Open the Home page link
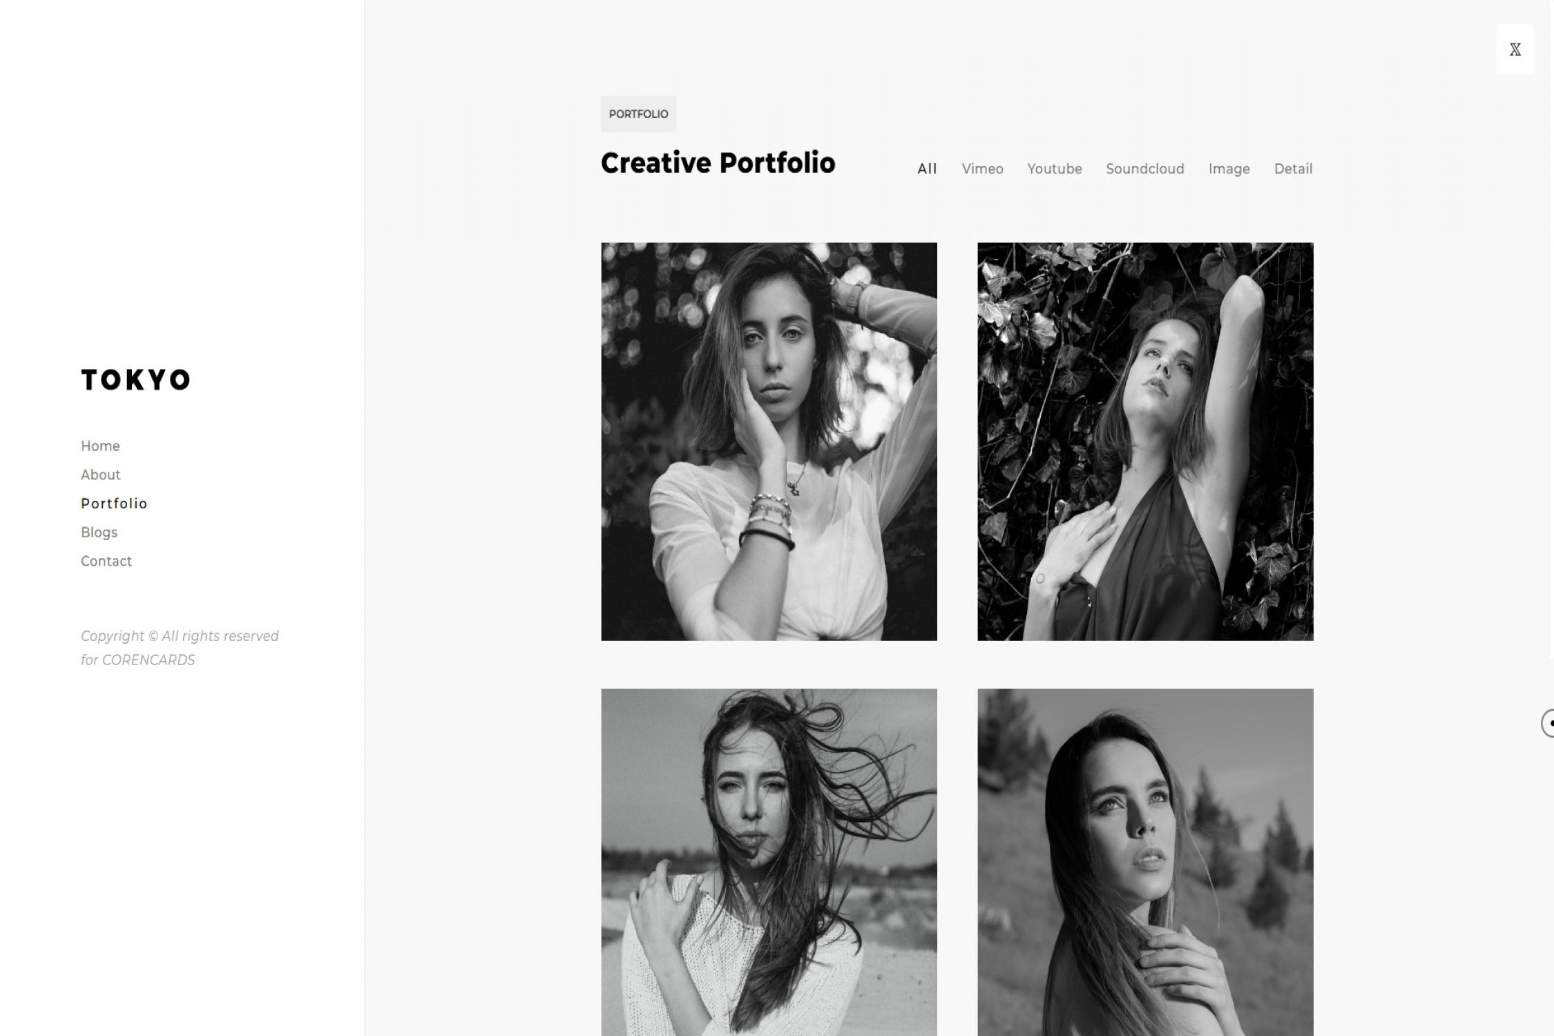The image size is (1554, 1036). pyautogui.click(x=100, y=446)
